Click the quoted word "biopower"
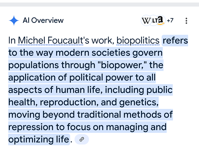Viewport: 199px width, 152px height. click(x=121, y=65)
